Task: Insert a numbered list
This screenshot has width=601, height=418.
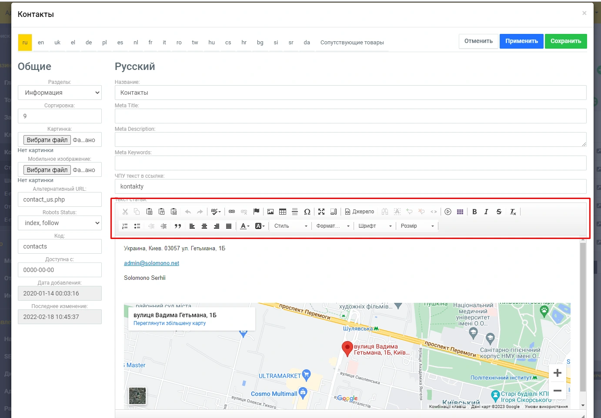Action: click(125, 226)
